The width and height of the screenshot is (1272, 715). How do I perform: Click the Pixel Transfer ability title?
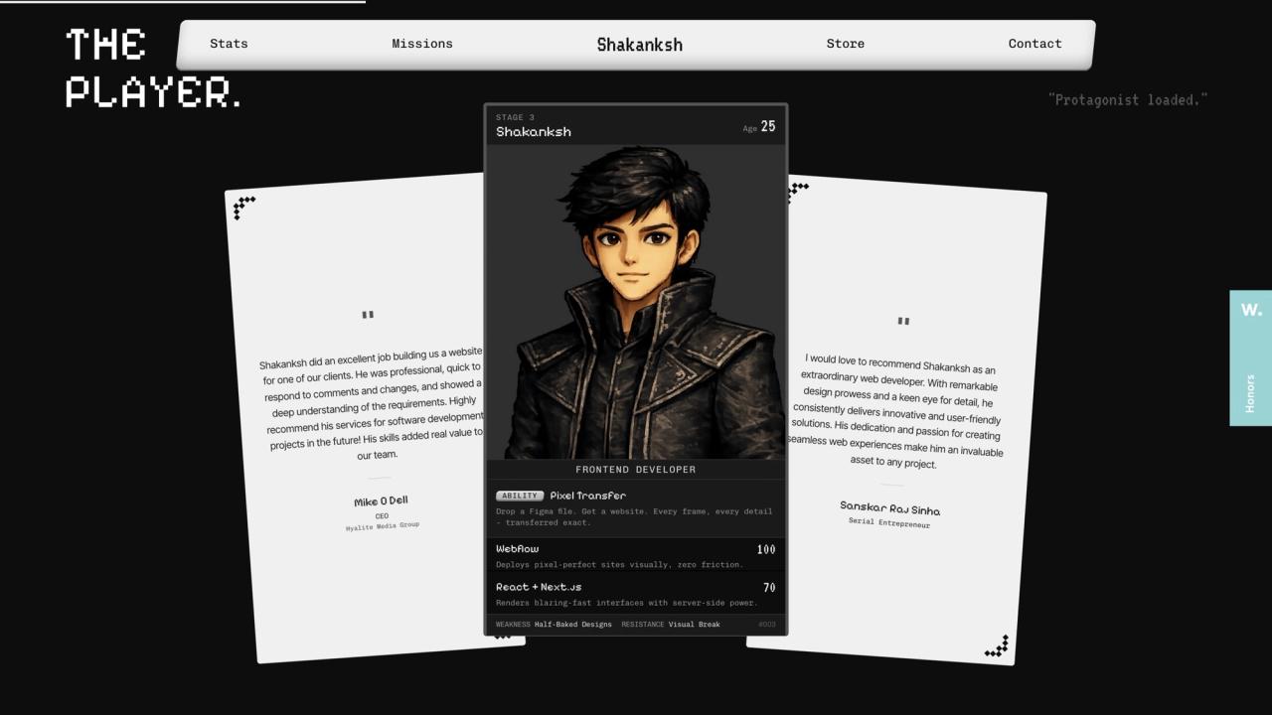[588, 496]
